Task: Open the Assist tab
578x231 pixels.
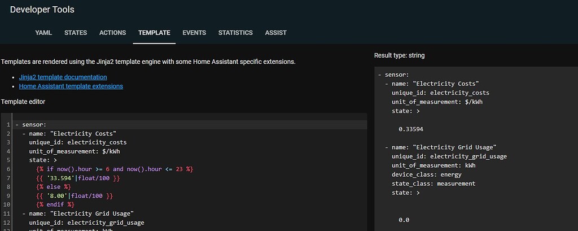Action: coord(275,33)
